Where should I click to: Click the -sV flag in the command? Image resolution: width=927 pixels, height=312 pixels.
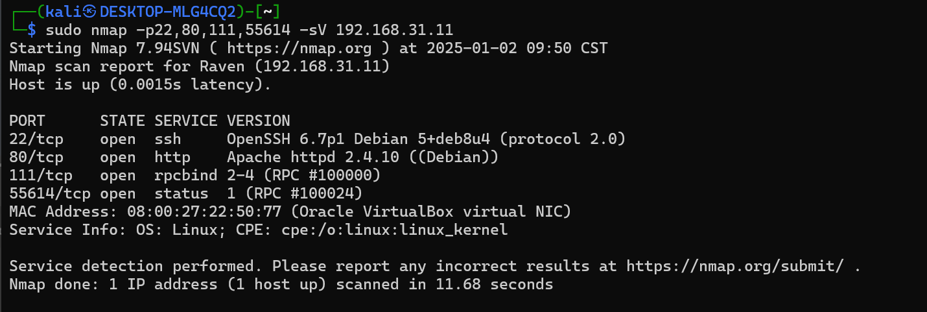tap(312, 30)
